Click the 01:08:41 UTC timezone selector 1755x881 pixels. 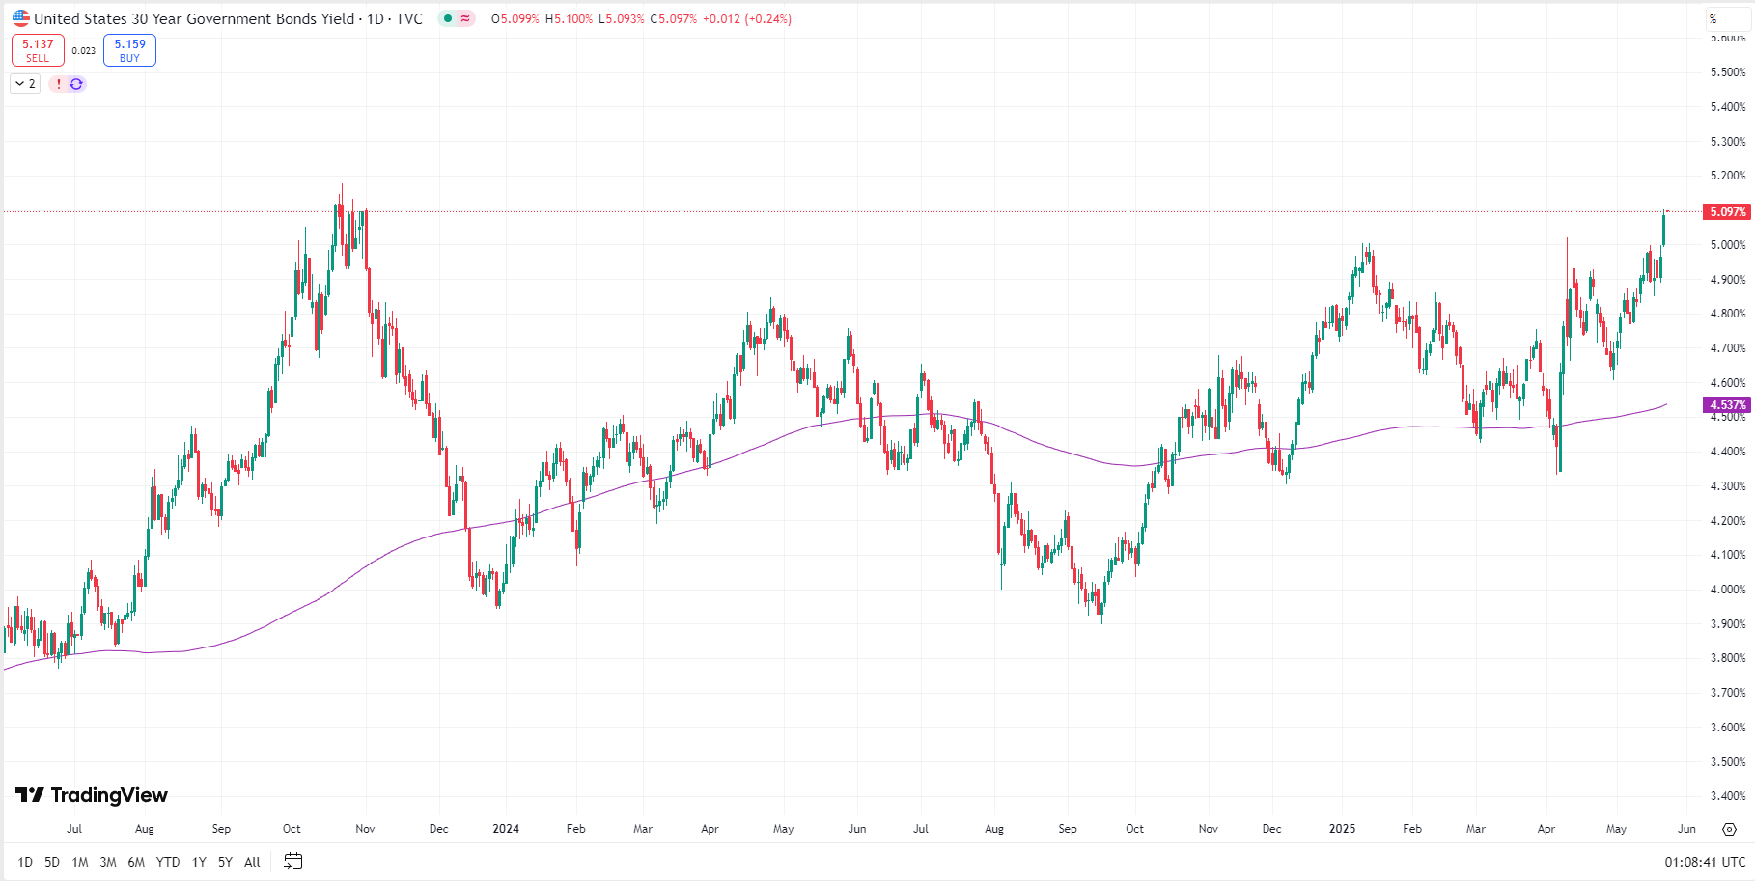pyautogui.click(x=1704, y=862)
